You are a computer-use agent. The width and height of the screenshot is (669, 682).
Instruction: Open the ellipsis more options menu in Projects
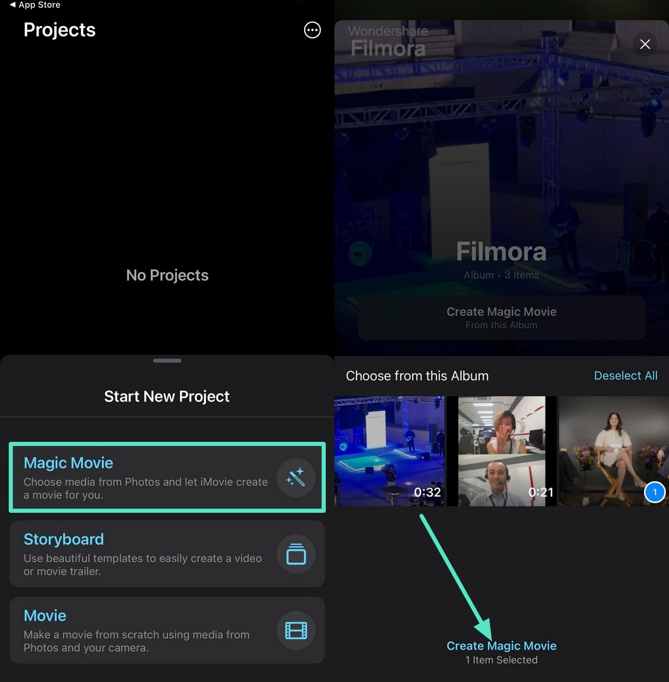(312, 30)
